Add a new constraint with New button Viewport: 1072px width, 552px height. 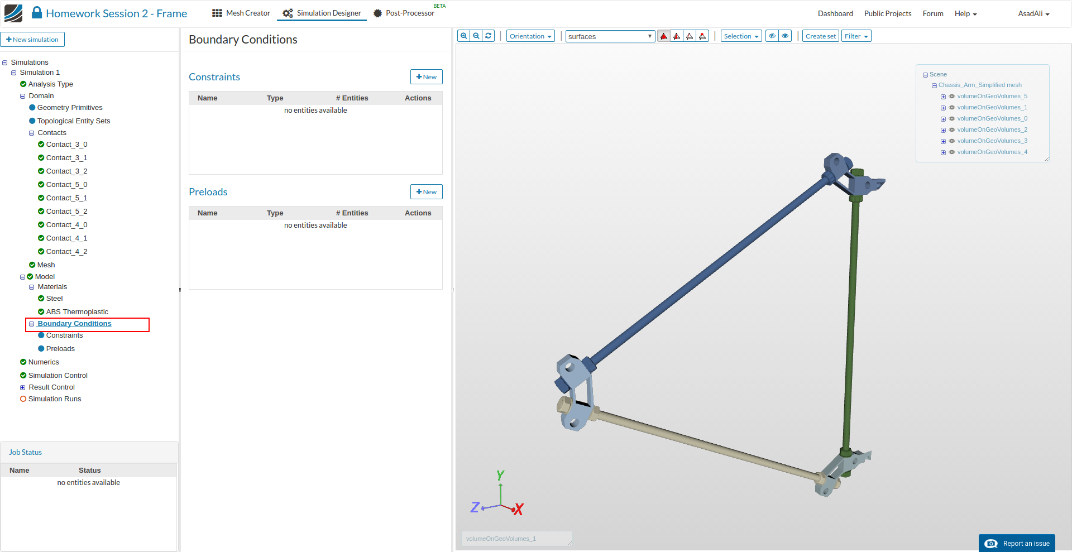427,77
